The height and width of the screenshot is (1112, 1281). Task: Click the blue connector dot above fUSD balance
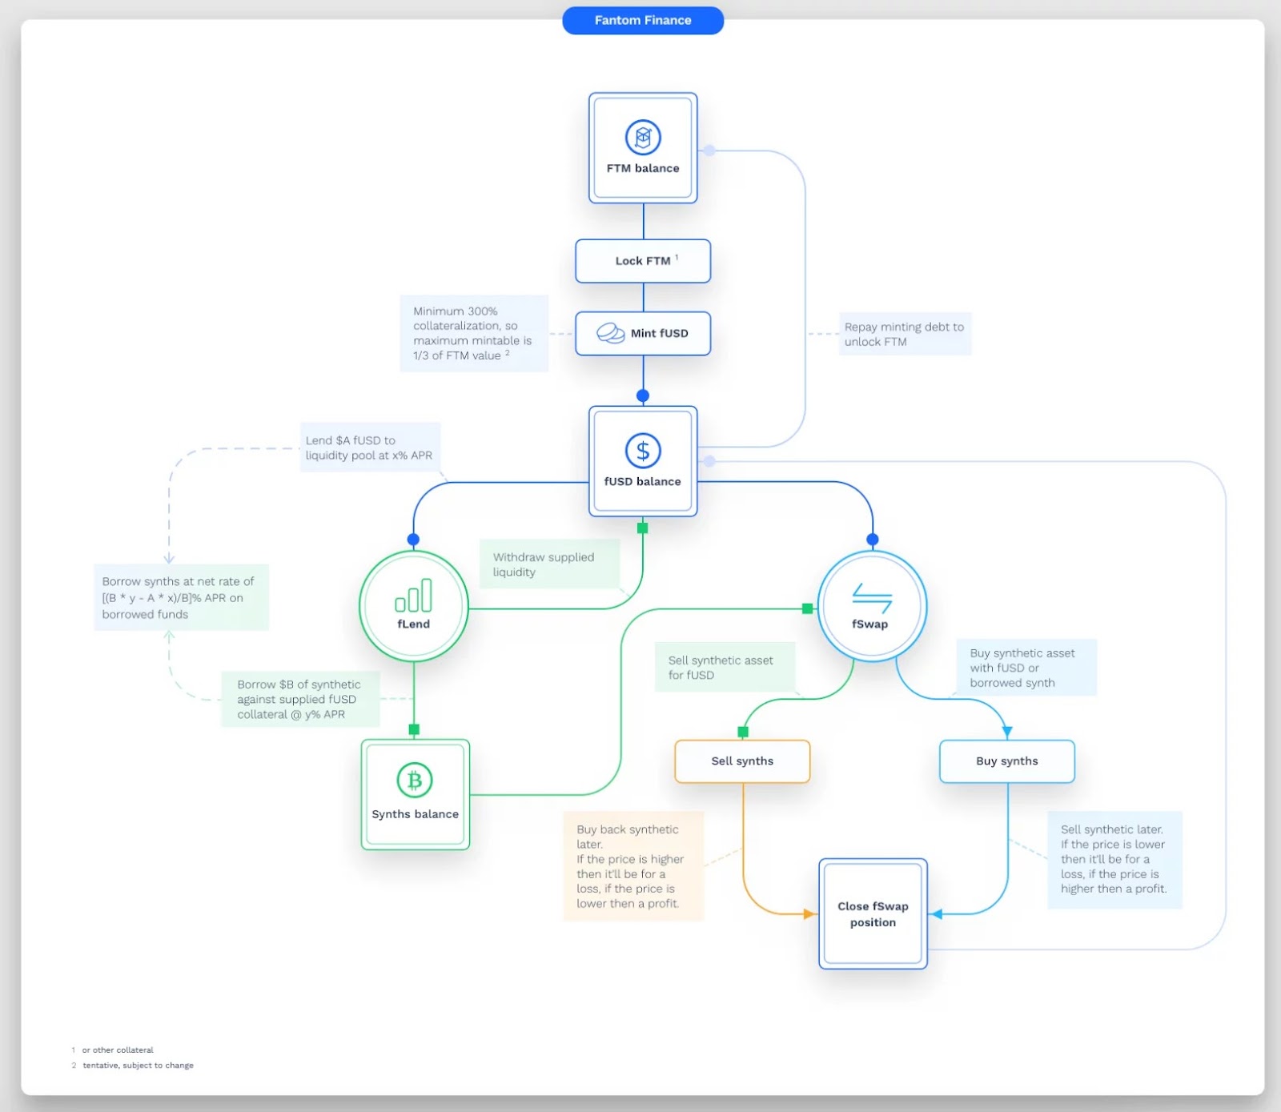[643, 395]
